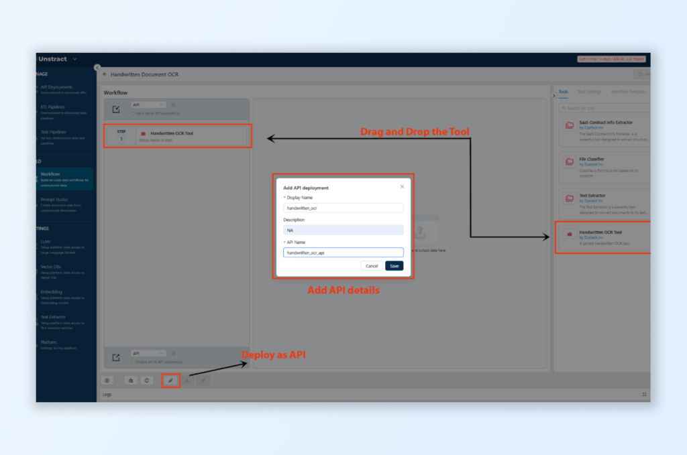Save the API deployment
The width and height of the screenshot is (687, 455).
coord(394,265)
